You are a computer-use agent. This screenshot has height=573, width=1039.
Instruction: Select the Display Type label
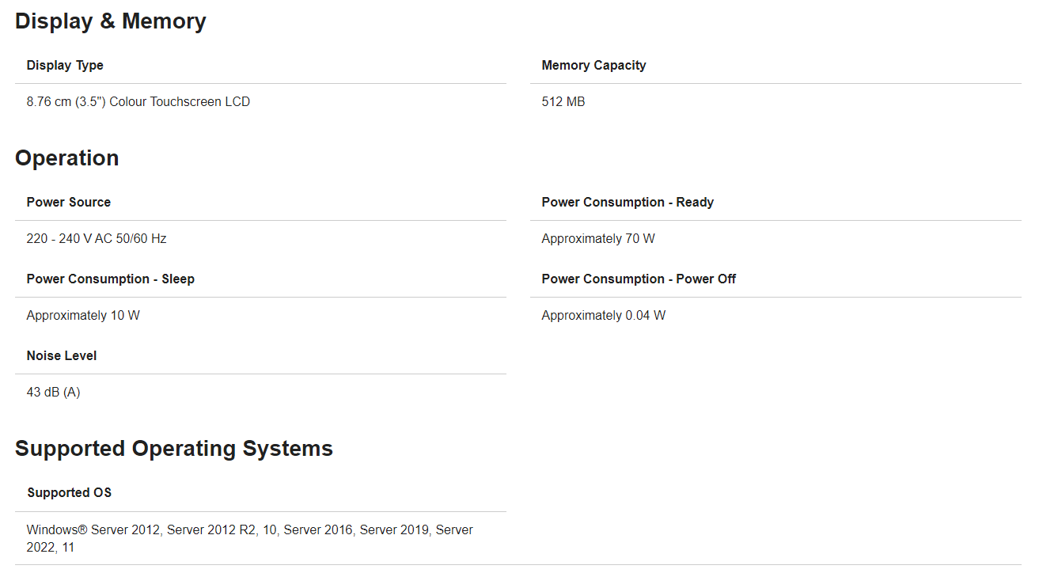[x=65, y=65]
